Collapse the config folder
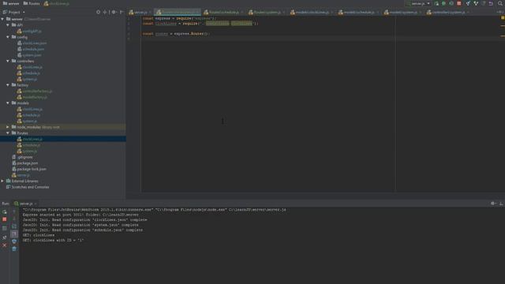This screenshot has height=284, width=505. [8, 37]
